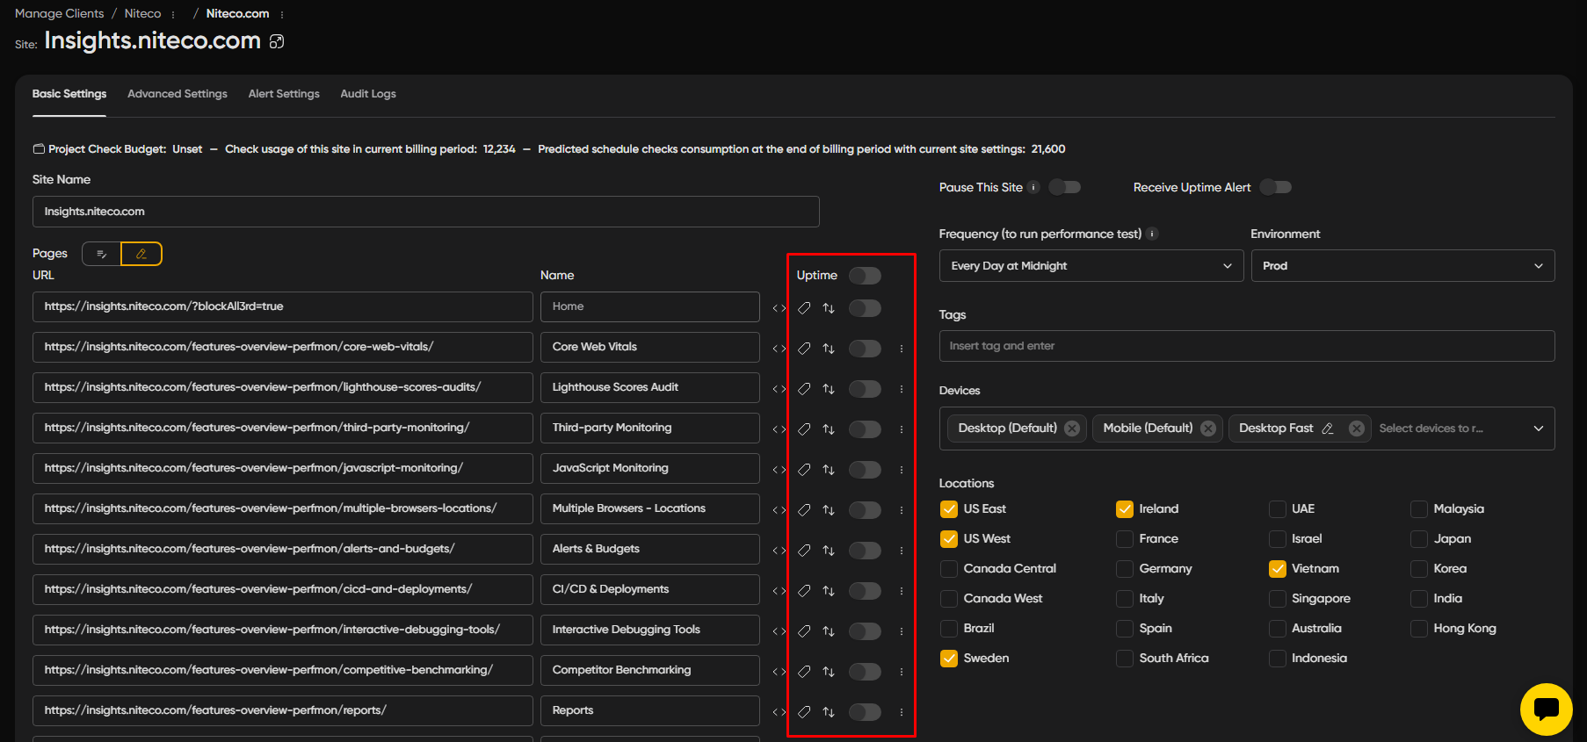Image resolution: width=1587 pixels, height=742 pixels.
Task: Check the Germany location checkbox
Action: point(1125,569)
